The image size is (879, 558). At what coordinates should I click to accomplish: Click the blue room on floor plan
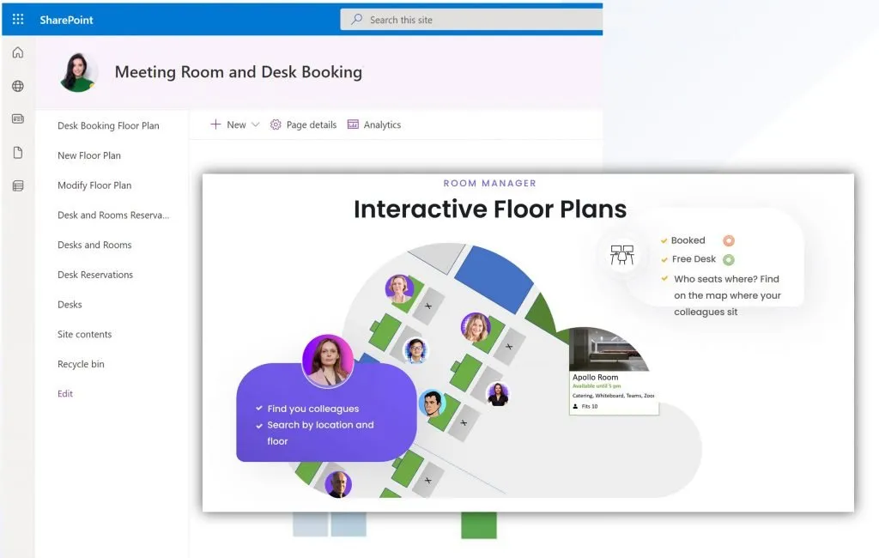point(494,279)
